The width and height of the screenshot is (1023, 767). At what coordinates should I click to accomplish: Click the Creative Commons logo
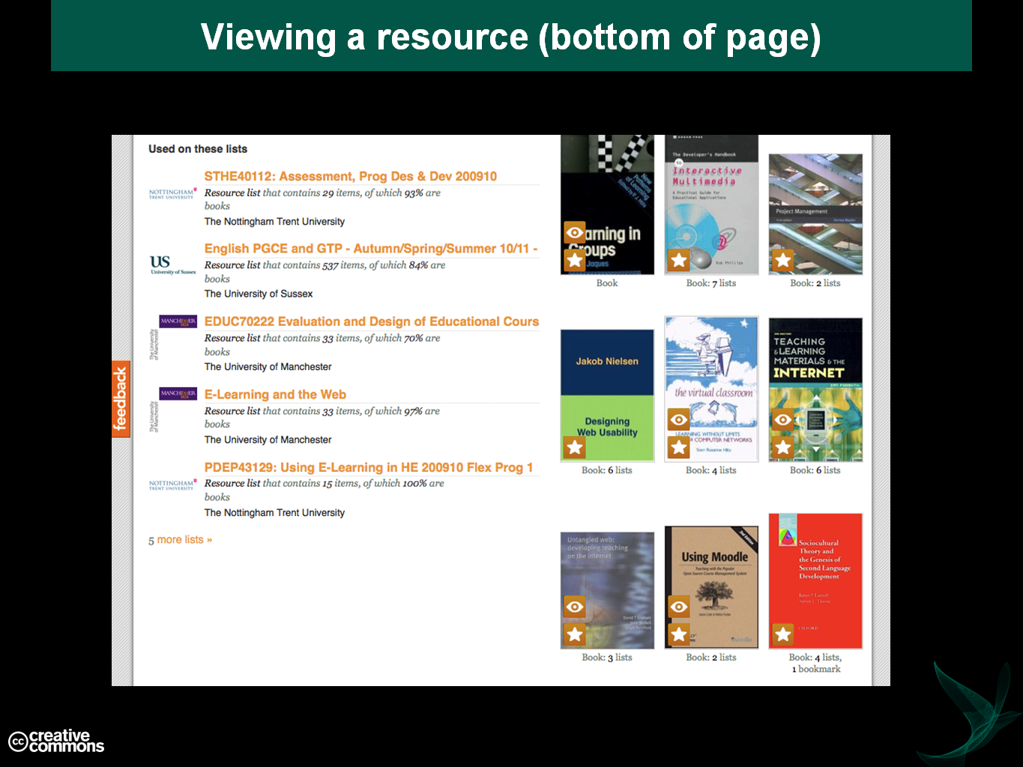pyautogui.click(x=56, y=741)
